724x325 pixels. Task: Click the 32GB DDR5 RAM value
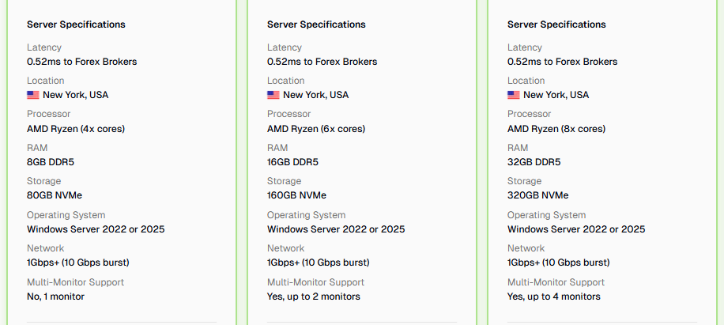coord(534,162)
